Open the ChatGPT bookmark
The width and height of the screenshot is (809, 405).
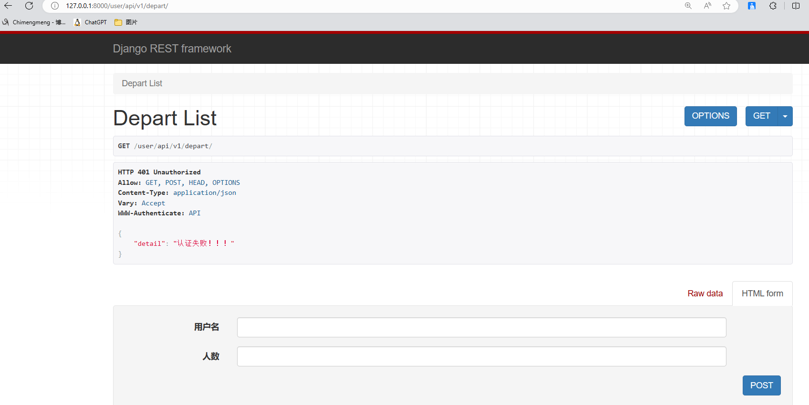click(91, 22)
